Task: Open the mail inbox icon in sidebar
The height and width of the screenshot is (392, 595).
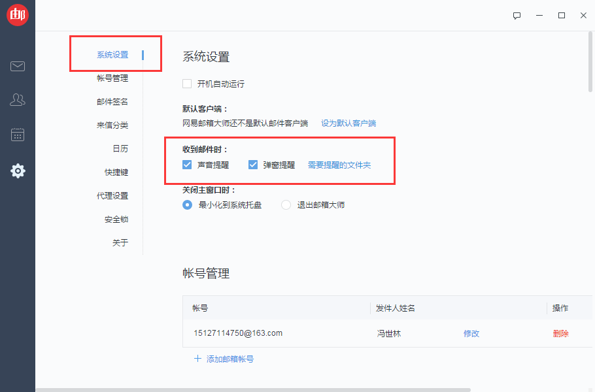Action: pos(18,66)
